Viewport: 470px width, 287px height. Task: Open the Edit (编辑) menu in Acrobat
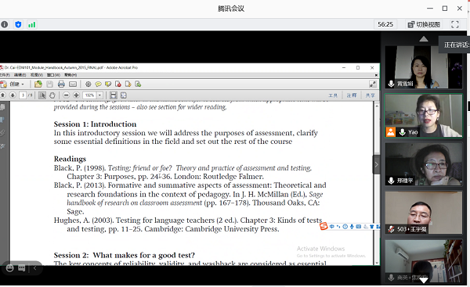(x=20, y=75)
